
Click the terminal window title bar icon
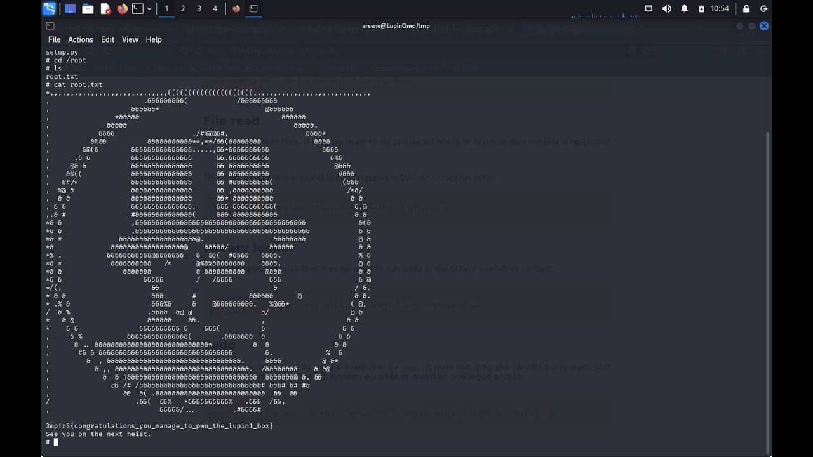tap(50, 26)
